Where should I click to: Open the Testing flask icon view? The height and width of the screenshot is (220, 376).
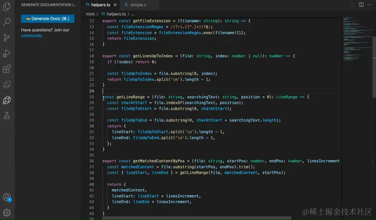tap(7, 116)
